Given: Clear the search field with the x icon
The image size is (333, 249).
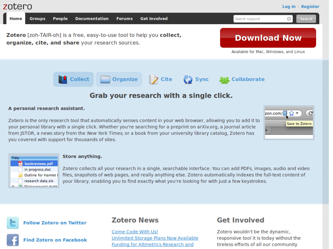Looking at the screenshot, I should point(289,19).
